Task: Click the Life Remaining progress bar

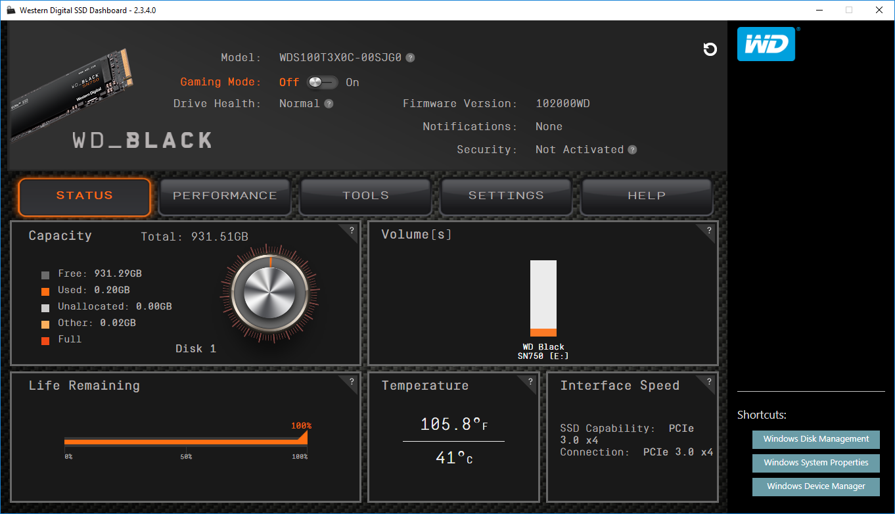Action: 186,441
